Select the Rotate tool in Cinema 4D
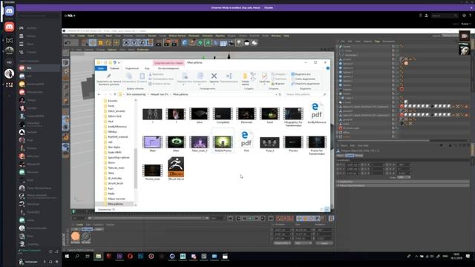 (108, 43)
